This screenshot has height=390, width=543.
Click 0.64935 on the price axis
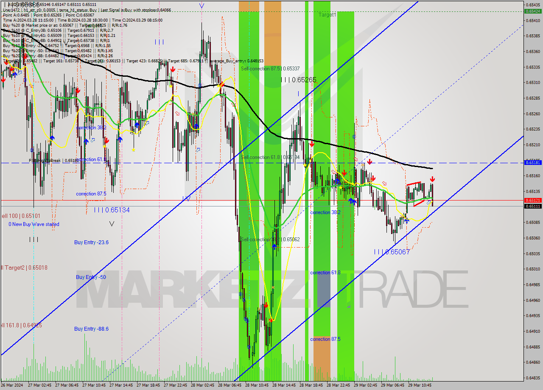click(x=533, y=315)
